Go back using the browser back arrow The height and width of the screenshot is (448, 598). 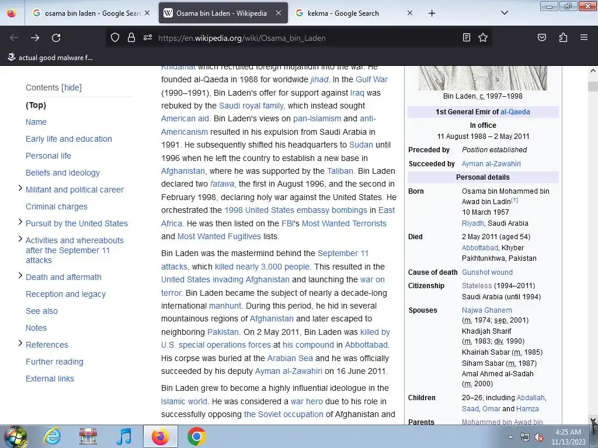tap(14, 38)
